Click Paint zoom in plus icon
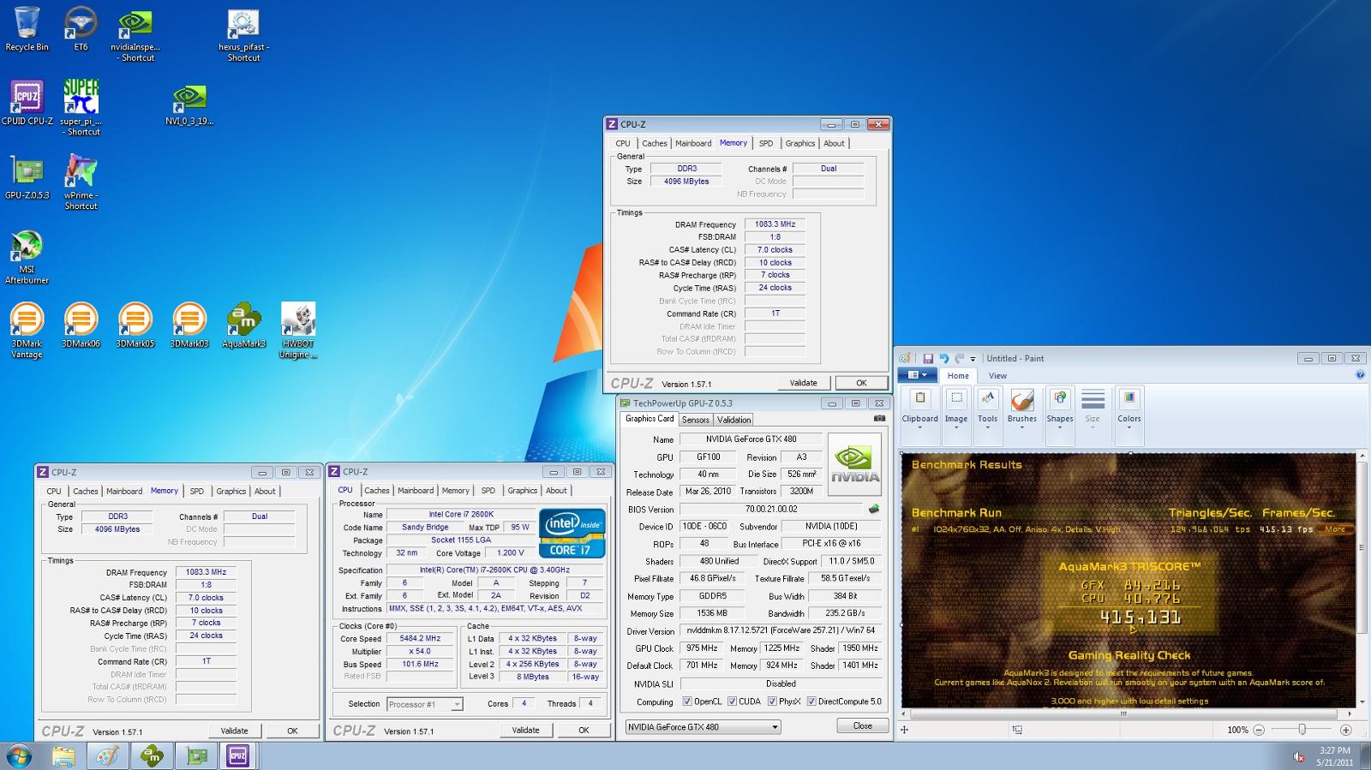This screenshot has width=1371, height=770. [1345, 730]
